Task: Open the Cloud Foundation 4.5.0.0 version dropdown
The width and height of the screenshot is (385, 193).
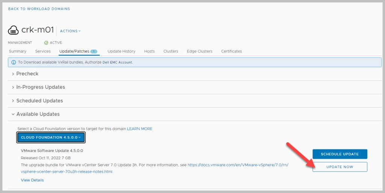Action: click(x=51, y=138)
